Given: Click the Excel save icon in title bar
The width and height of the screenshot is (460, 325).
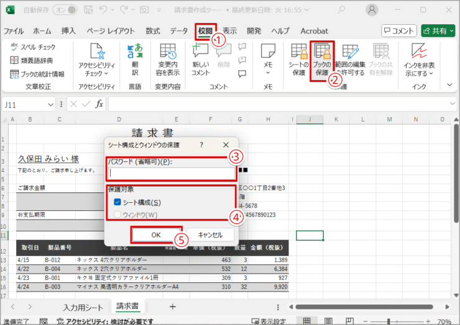Looking at the screenshot, I should [x=88, y=10].
